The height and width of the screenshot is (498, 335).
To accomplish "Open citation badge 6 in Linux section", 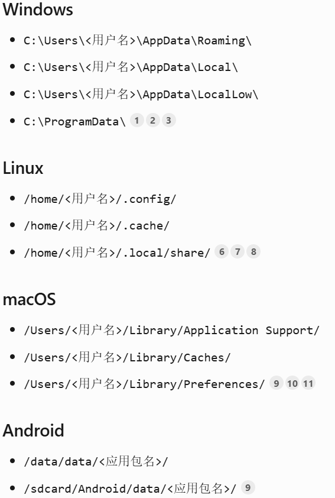I will point(222,252).
